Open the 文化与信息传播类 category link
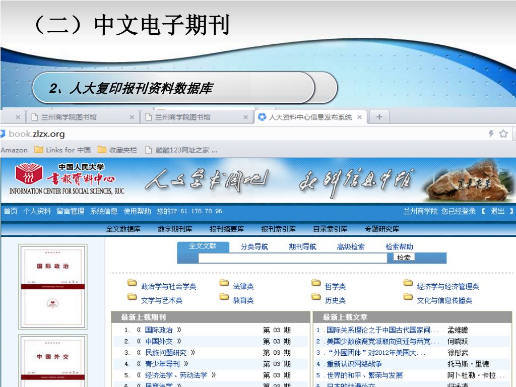 [x=444, y=300]
